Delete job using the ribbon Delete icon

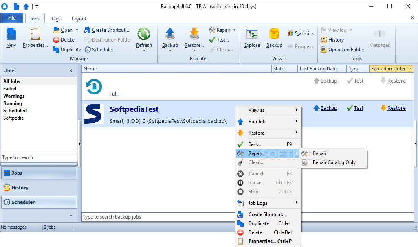tap(56, 40)
